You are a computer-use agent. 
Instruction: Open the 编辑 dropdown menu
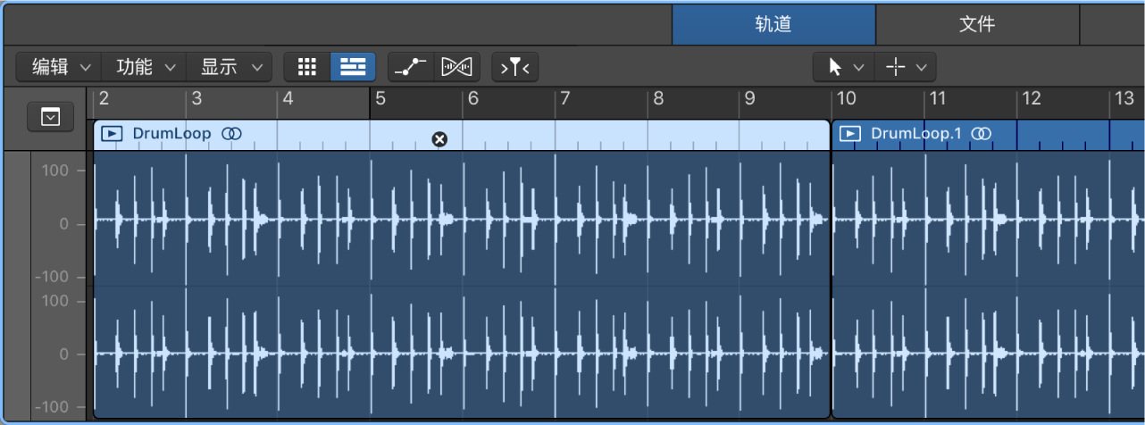(x=59, y=67)
